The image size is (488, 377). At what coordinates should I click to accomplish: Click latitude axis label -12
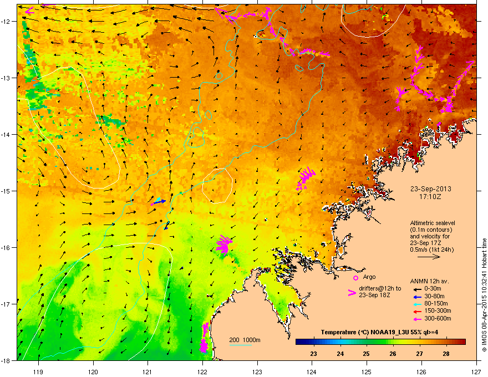(6, 21)
